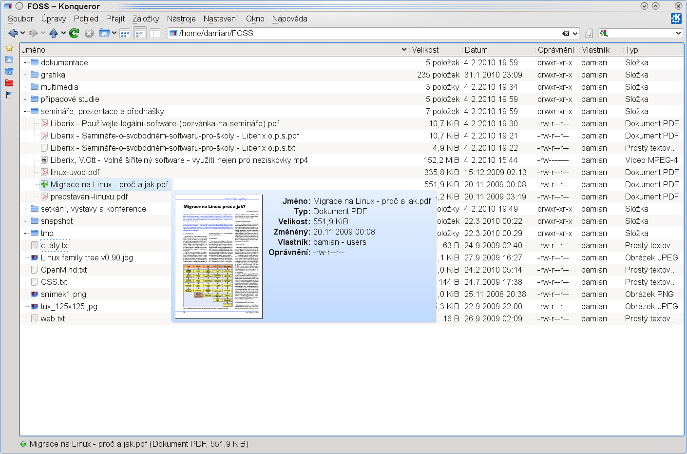This screenshot has width=687, height=454.
Task: Open the Úpravy menu
Action: 54,19
